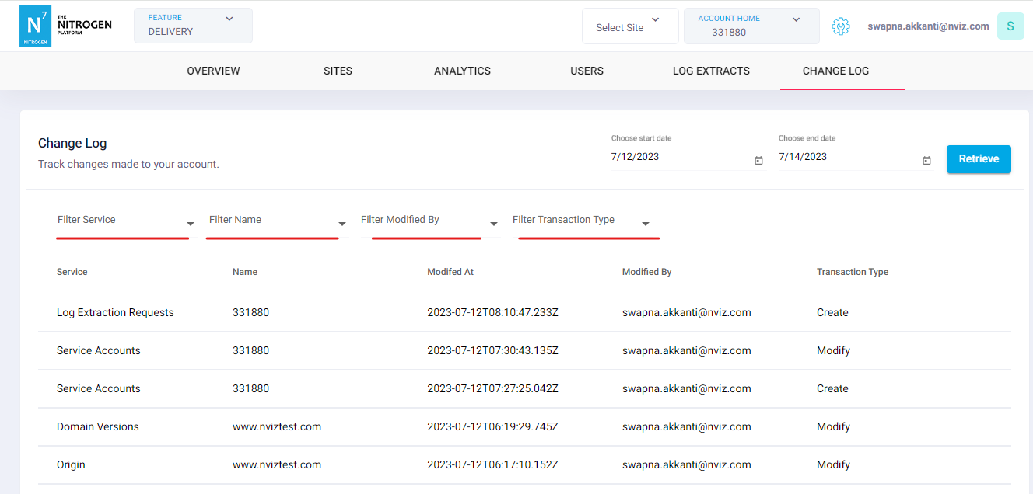Navigate to the Log Extracts tab

711,71
